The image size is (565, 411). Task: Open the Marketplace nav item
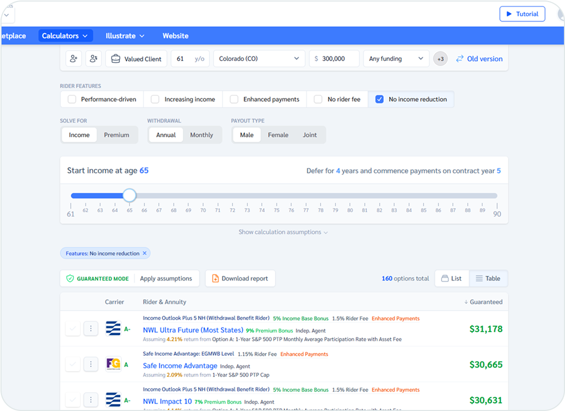tap(13, 36)
